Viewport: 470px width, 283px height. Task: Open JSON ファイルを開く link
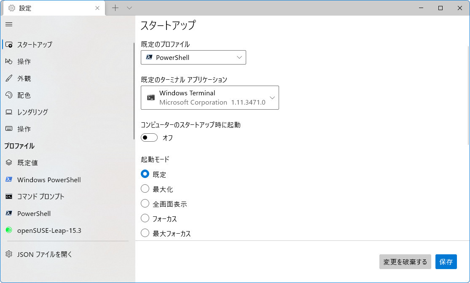67,254
